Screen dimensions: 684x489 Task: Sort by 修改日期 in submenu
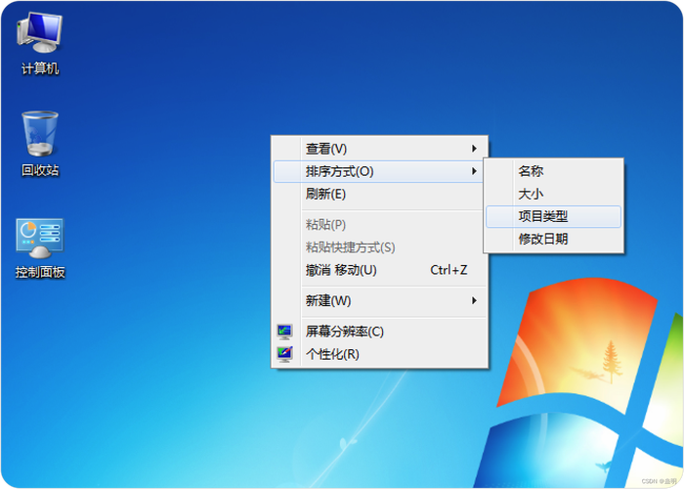(x=554, y=239)
